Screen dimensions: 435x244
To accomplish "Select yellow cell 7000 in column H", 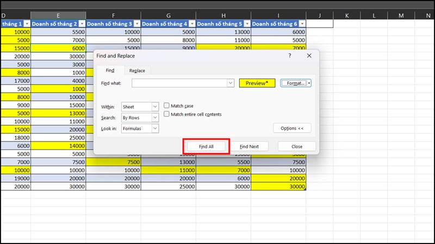I will (x=223, y=170).
